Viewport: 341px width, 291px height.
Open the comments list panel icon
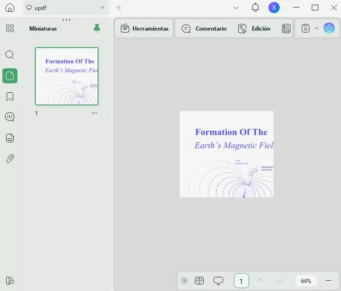tap(10, 117)
